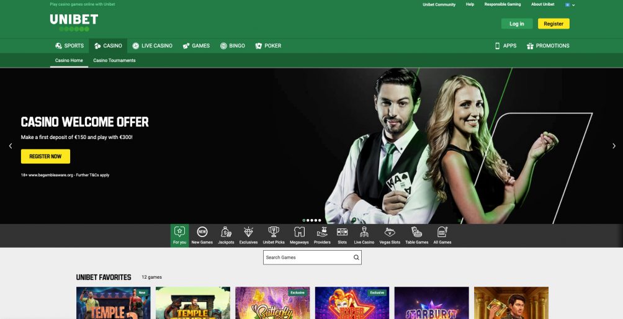Switch to Casino Tournaments tab
The width and height of the screenshot is (623, 319).
point(114,60)
